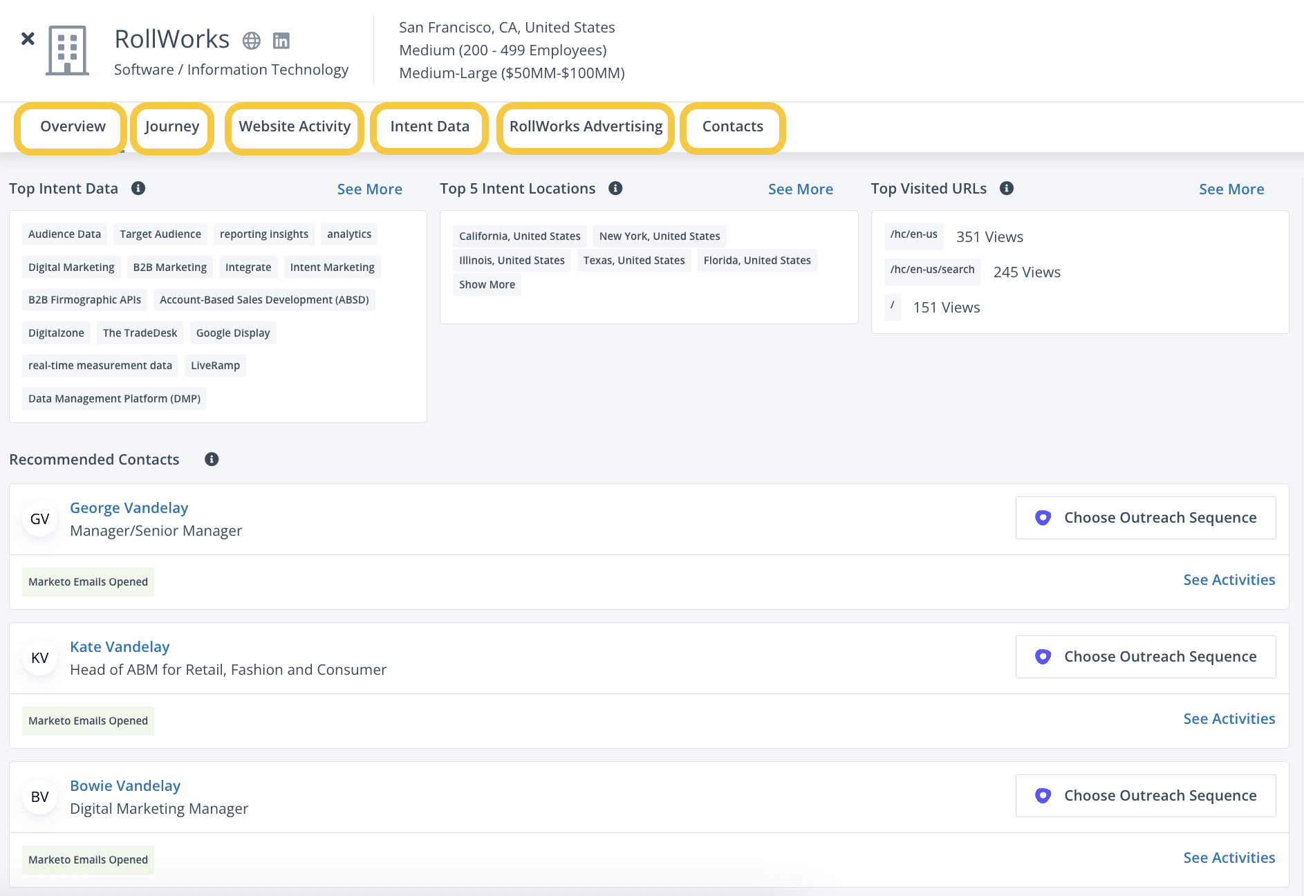Click George Vandelay's GV avatar icon
Viewport: 1304px width, 896px height.
pyautogui.click(x=39, y=519)
